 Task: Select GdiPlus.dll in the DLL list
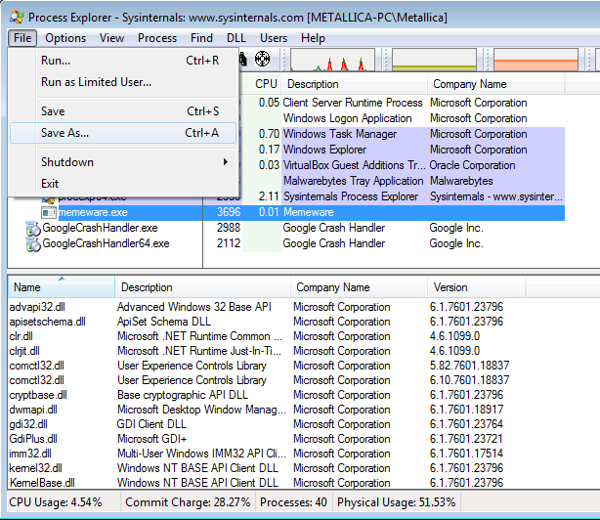point(33,439)
